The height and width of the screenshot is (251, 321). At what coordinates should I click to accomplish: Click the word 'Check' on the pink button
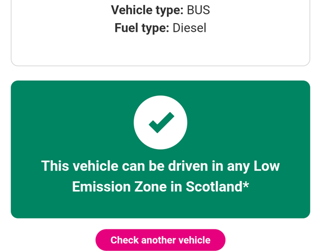click(x=124, y=240)
